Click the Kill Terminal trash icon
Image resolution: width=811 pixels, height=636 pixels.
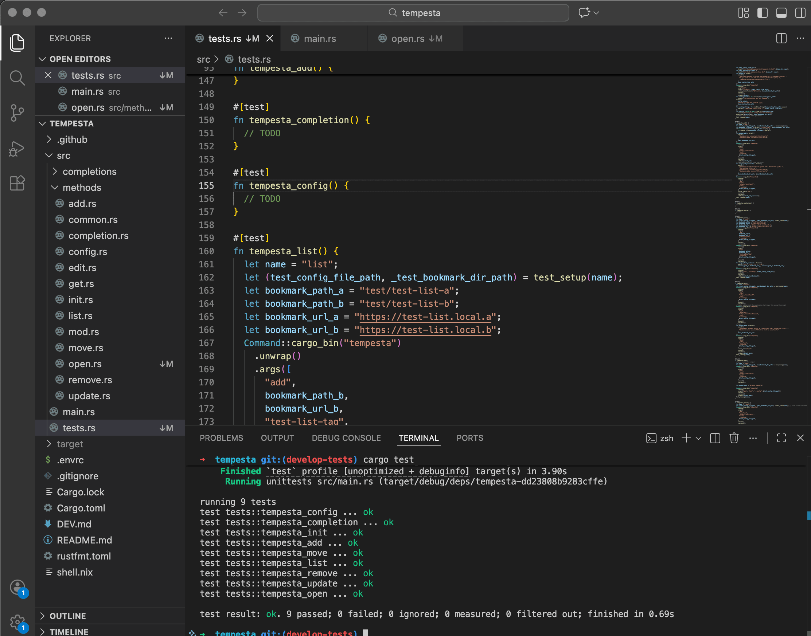[x=733, y=438]
